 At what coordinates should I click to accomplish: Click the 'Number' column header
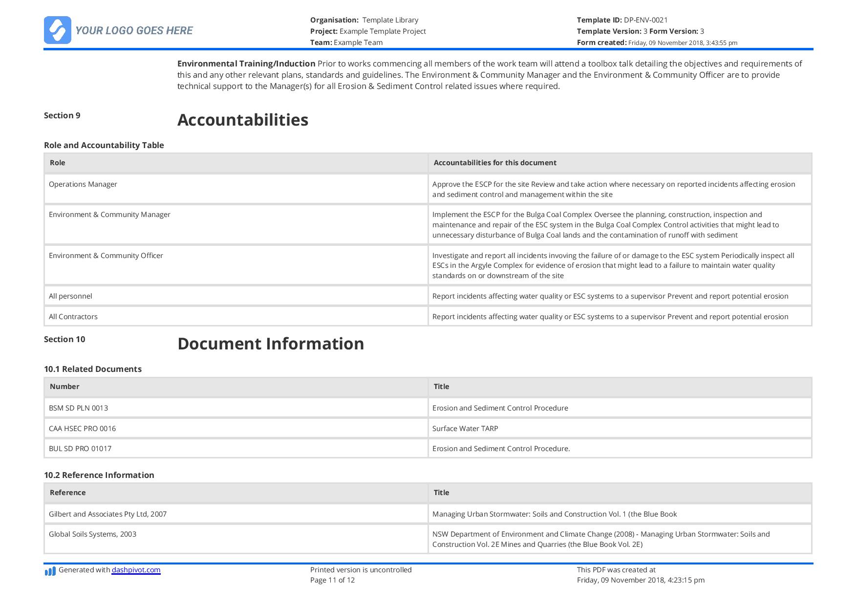coord(236,387)
